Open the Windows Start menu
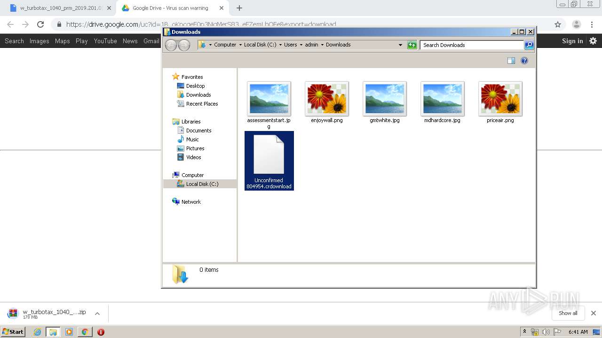 tap(13, 332)
